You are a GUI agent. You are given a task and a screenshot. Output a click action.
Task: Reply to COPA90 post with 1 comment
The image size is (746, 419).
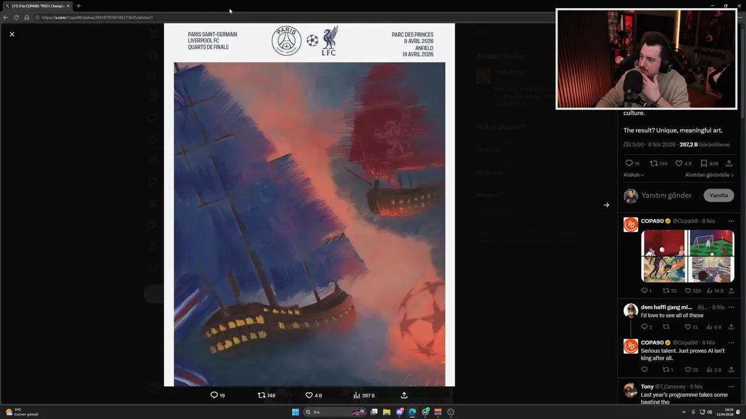[x=644, y=290]
